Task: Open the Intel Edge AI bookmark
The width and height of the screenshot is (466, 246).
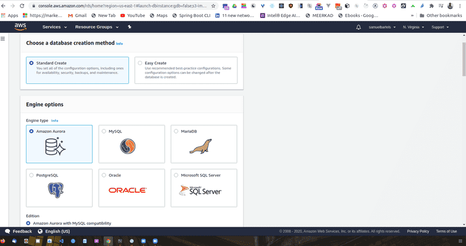Action: pos(281,15)
